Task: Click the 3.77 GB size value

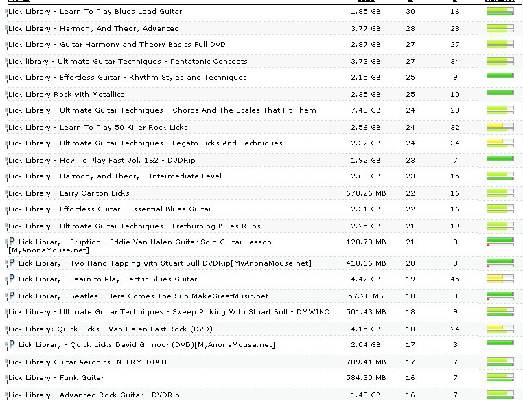Action: 366,28
